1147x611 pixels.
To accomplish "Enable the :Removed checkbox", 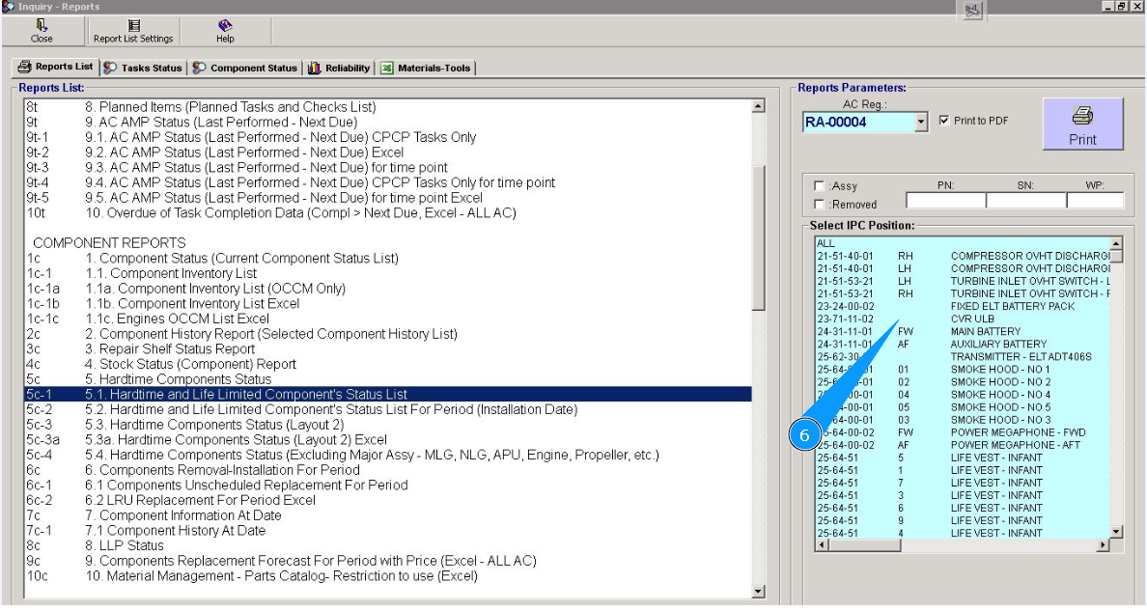I will click(820, 205).
